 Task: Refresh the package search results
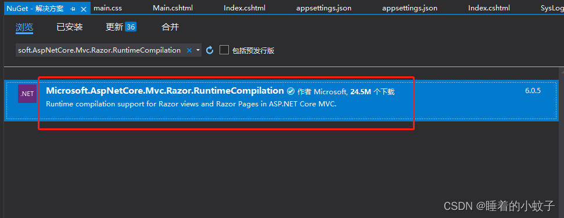pos(210,50)
